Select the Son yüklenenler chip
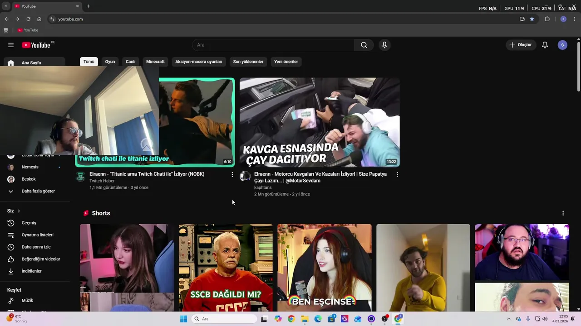 [x=248, y=62]
